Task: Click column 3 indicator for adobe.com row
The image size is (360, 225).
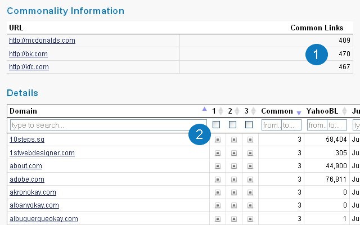Action: (x=250, y=179)
